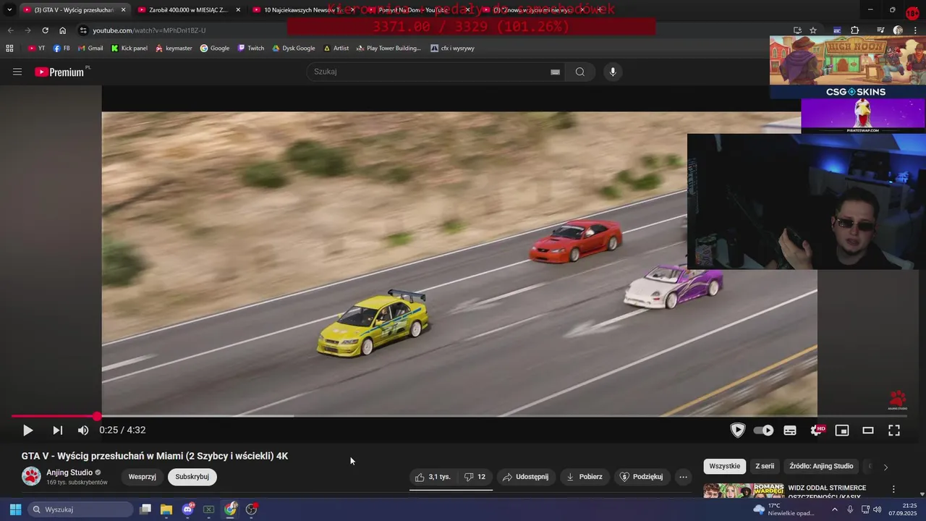926x521 pixels.
Task: Show hidden system tray icons chevron
Action: point(834,509)
